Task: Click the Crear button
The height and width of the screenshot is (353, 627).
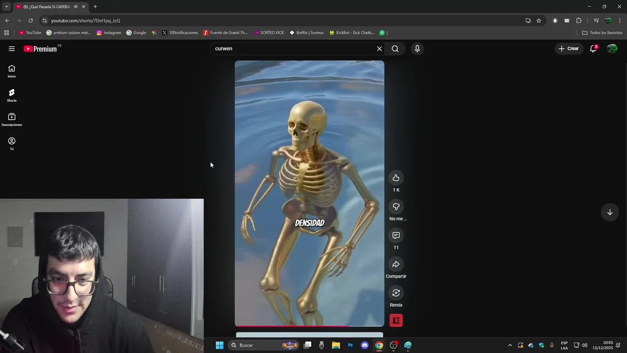Action: pyautogui.click(x=569, y=49)
